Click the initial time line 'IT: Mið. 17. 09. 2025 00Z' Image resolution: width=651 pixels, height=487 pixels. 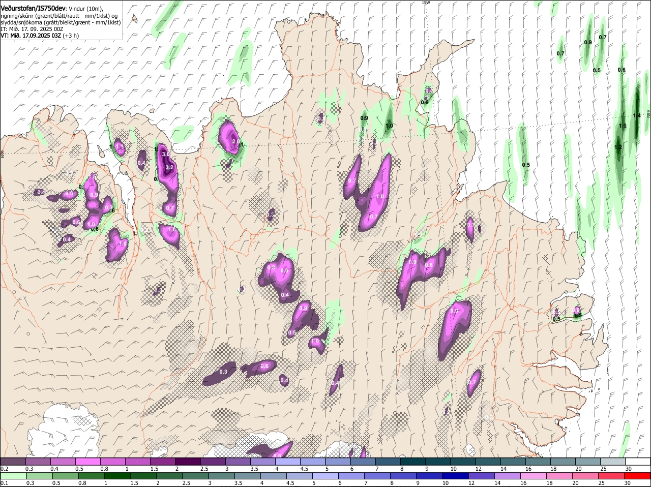coord(32,29)
